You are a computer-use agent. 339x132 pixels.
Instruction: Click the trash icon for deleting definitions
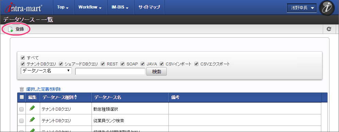point(22,89)
